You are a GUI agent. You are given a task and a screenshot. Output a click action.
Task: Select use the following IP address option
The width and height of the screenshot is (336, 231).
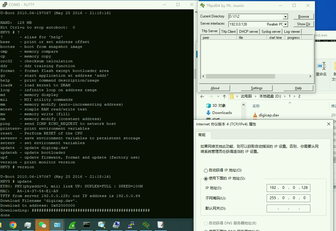click(206, 179)
